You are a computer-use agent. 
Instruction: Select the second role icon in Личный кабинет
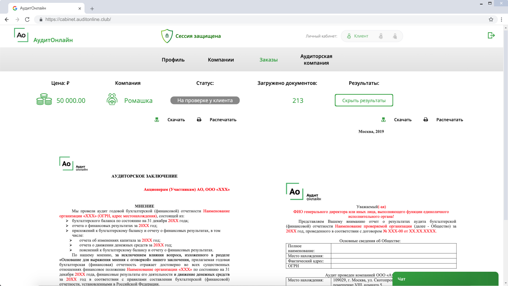click(381, 36)
